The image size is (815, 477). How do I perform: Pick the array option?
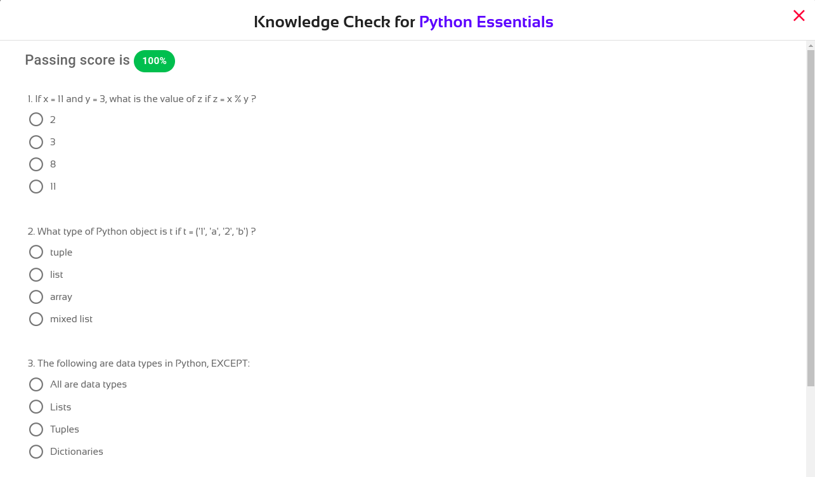[x=36, y=297]
